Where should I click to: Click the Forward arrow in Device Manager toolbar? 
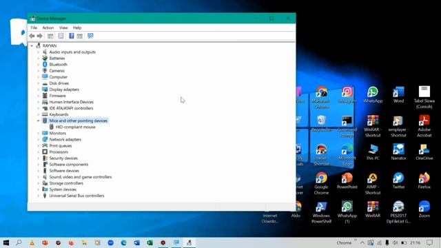point(40,36)
